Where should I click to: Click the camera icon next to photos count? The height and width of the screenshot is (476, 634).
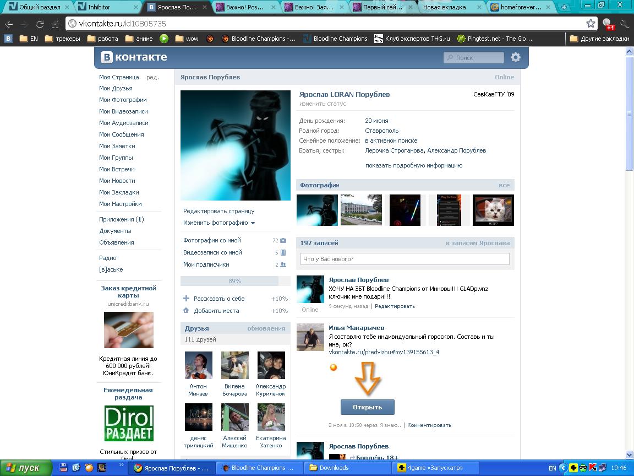[x=283, y=241]
